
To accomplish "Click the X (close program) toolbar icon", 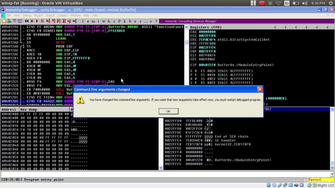I will click(x=32, y=21).
